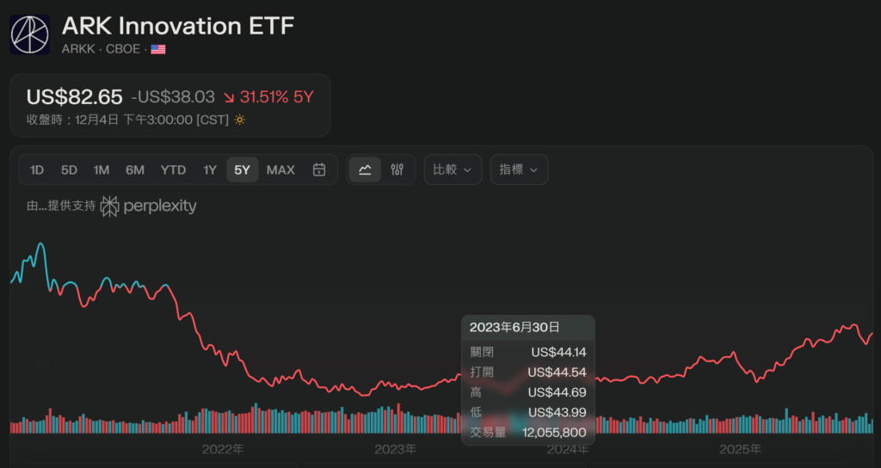Switch to line chart view
881x468 pixels.
pos(365,169)
